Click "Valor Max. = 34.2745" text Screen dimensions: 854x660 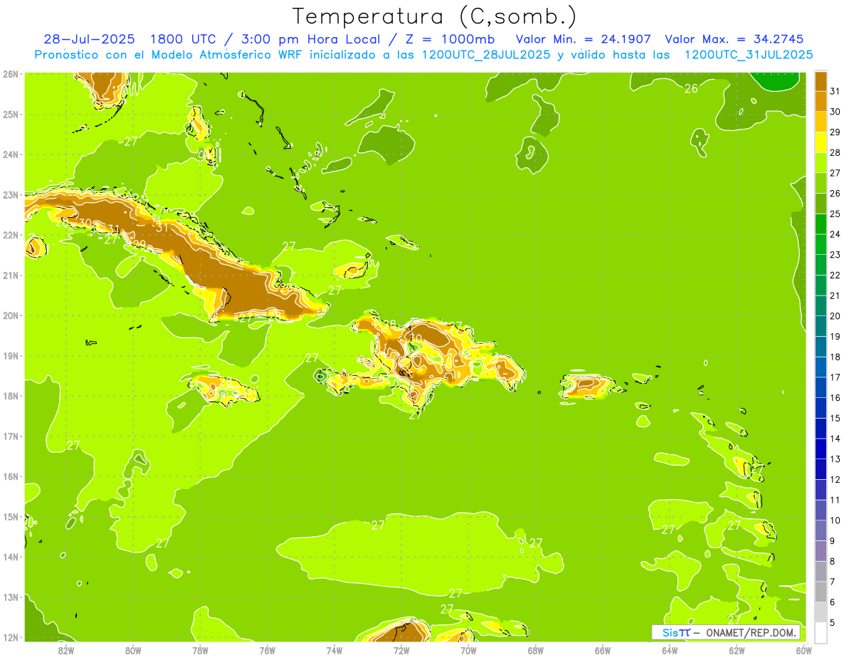pos(734,38)
